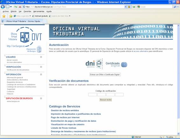Image resolution: width=180 pixels, height=139 pixels.
Task: Stop loading with the red X icon
Action: pyautogui.click(x=20, y=7)
